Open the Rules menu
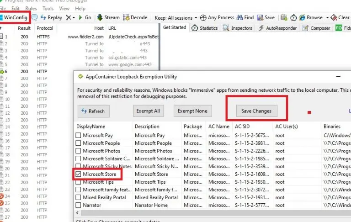The image size is (351, 222). point(31,9)
